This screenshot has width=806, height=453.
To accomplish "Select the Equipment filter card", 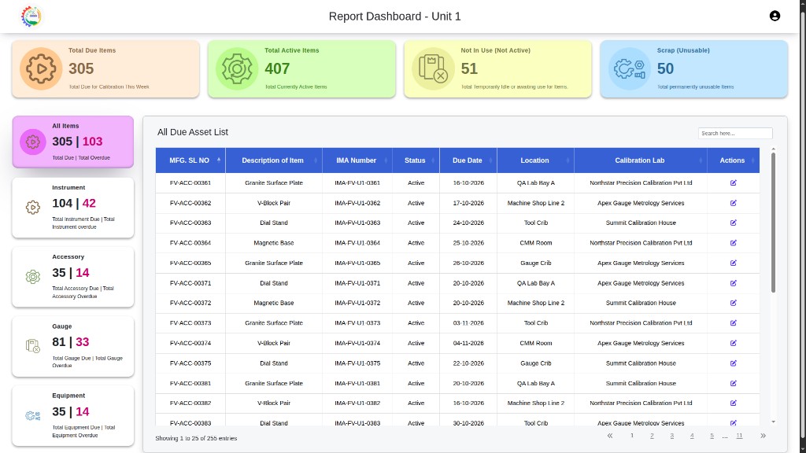I will [73, 416].
